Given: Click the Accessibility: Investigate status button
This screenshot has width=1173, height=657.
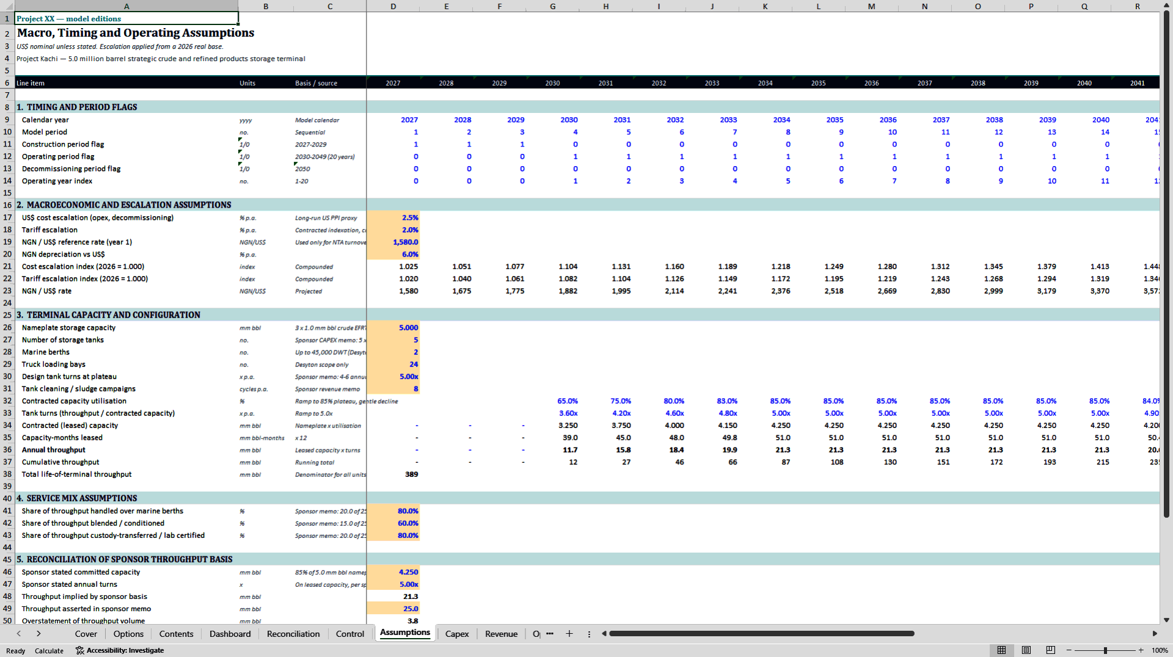Looking at the screenshot, I should [120, 650].
